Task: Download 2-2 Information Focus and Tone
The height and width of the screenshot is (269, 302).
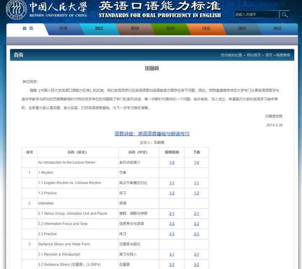Action: coord(196,224)
